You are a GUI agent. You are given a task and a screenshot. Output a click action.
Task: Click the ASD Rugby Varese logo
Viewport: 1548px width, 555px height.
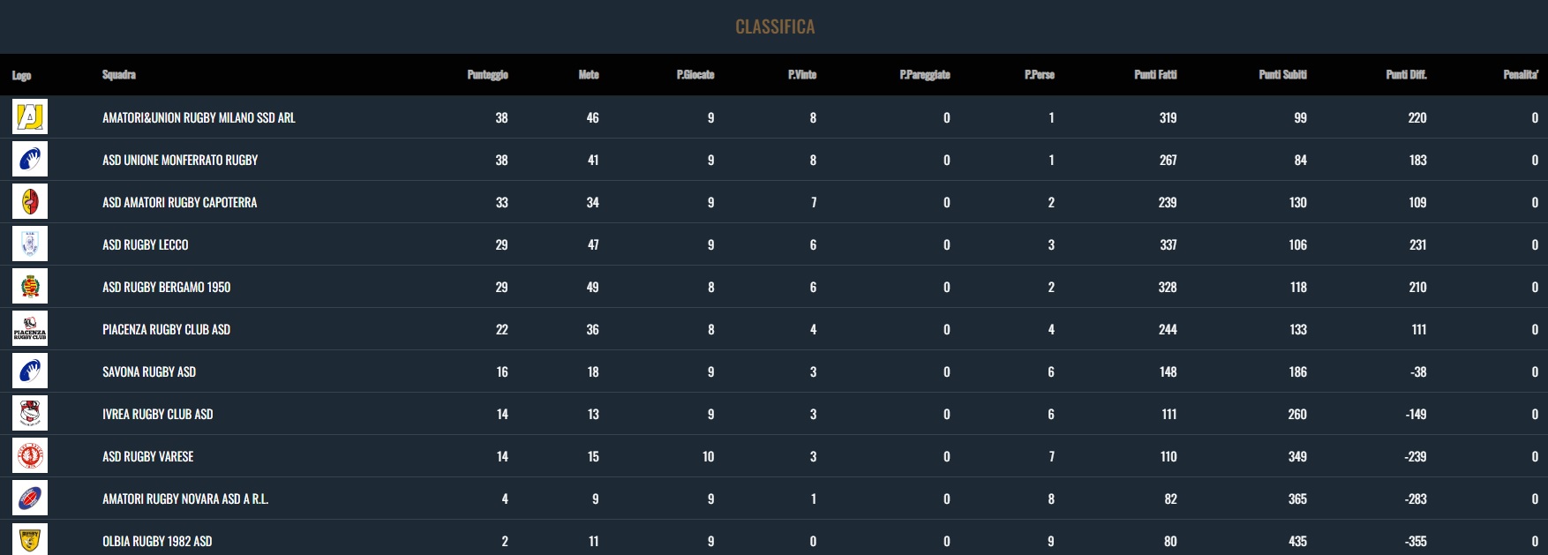click(30, 456)
